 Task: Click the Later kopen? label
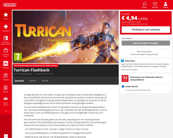point(127,38)
